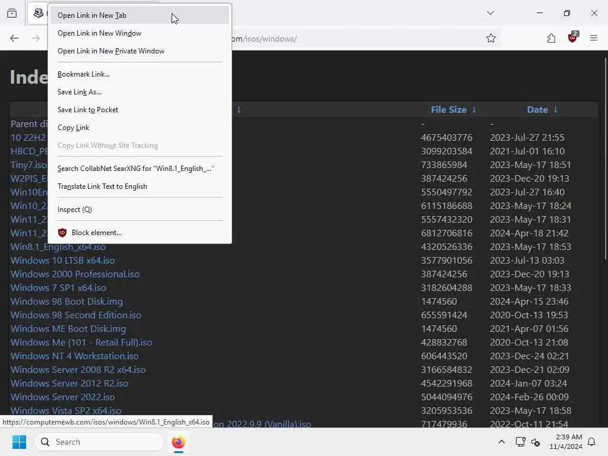Click the Firefox View icon
The image size is (608, 456).
(x=12, y=13)
